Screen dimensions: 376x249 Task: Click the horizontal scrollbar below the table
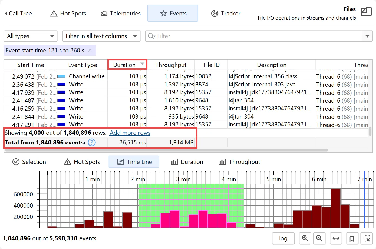[162, 150]
